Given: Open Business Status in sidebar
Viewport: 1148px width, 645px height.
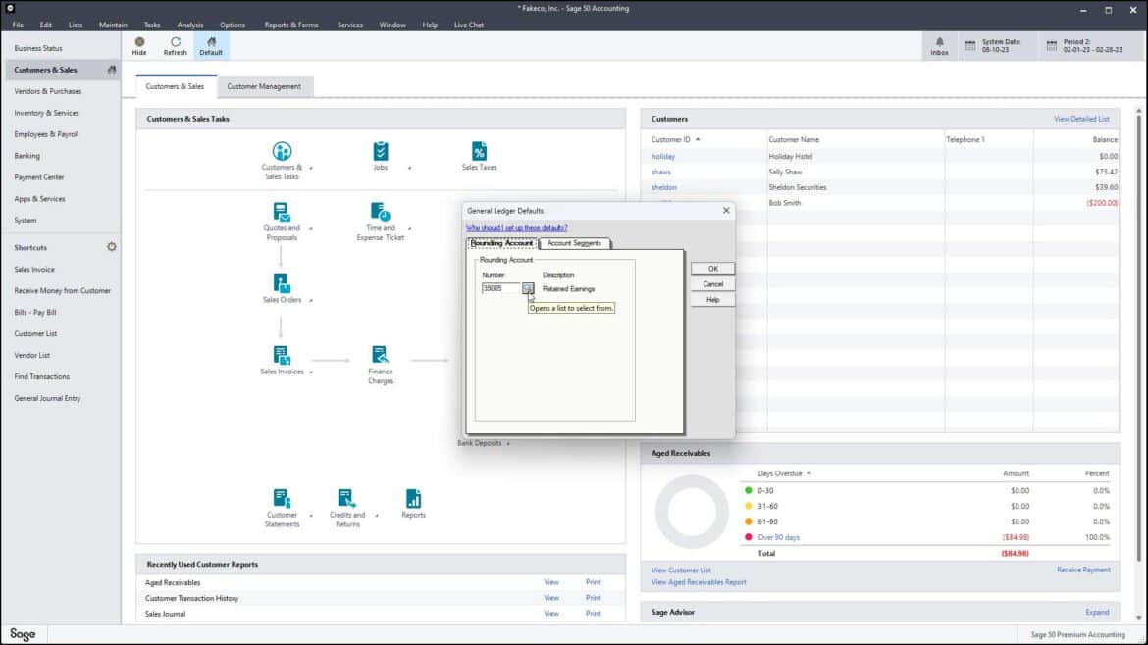Looking at the screenshot, I should 38,48.
